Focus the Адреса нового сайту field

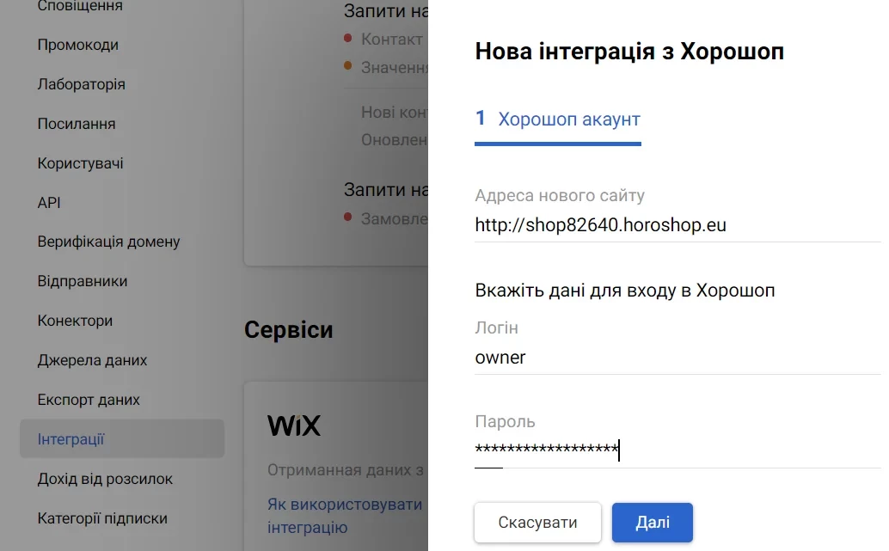pyautogui.click(x=677, y=225)
